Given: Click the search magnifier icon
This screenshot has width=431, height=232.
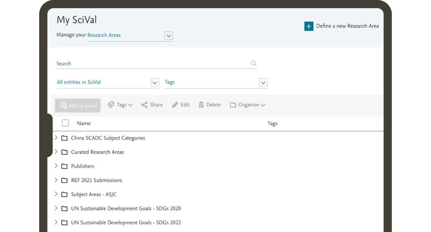Looking at the screenshot, I should click(253, 63).
